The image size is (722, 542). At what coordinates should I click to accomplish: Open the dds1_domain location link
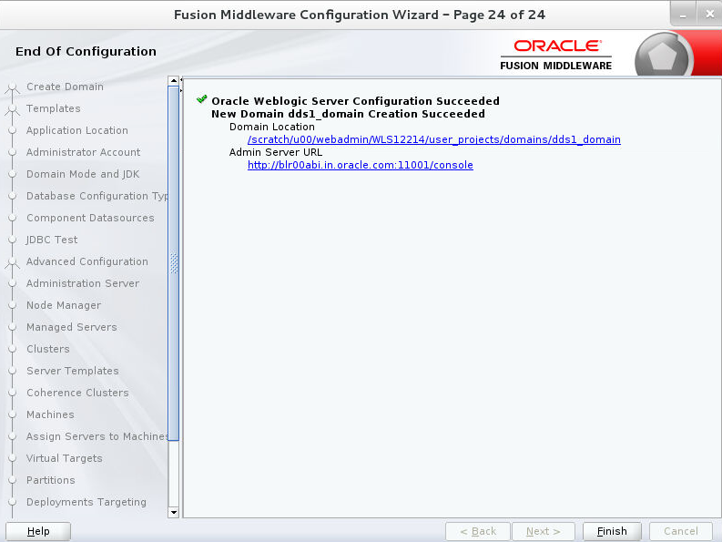click(x=433, y=139)
